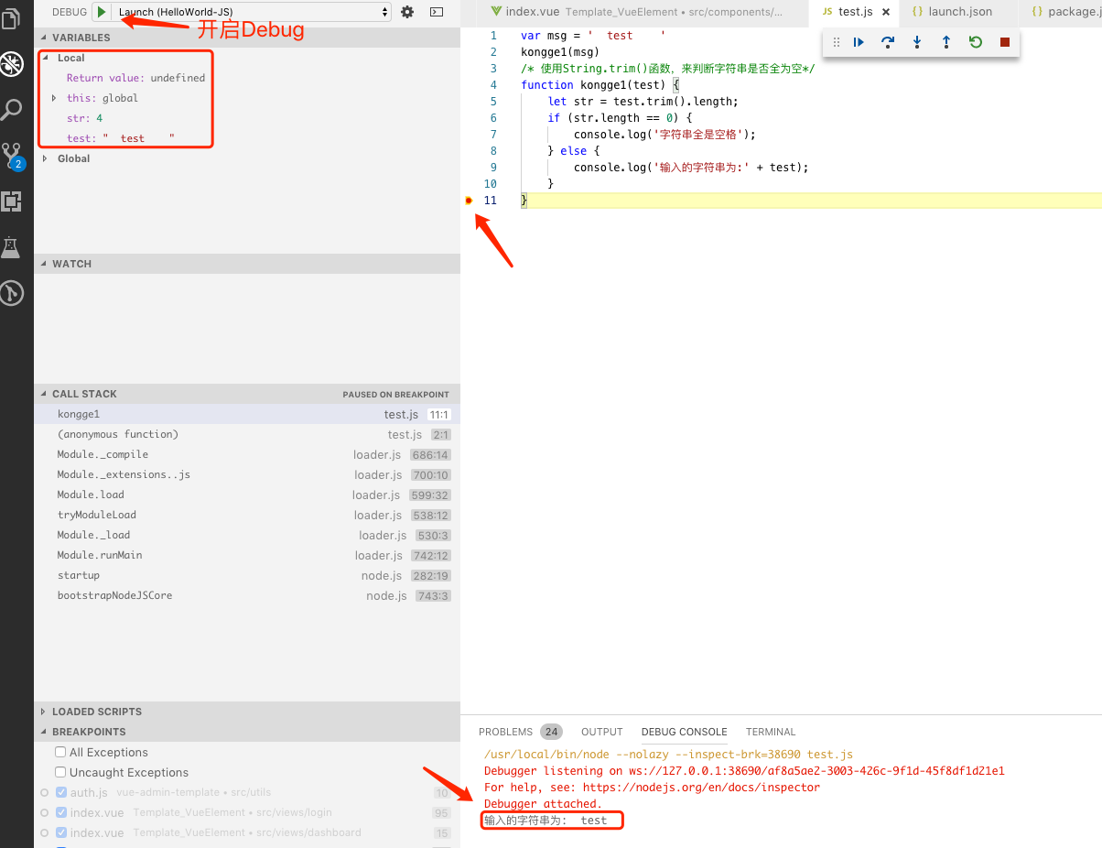Close the test.js tab
This screenshot has width=1102, height=848.
(x=886, y=12)
